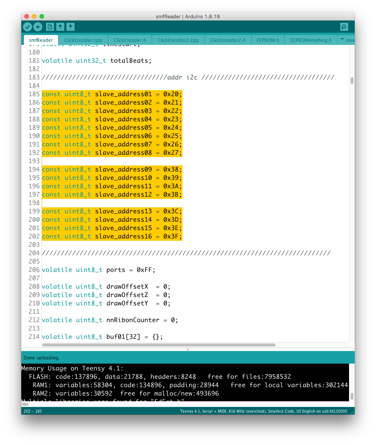Create a new sketch with New icon
Image resolution: width=376 pixels, height=445 pixels.
50,27
